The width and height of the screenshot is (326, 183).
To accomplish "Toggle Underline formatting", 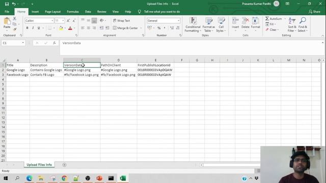I will (x=39, y=28).
